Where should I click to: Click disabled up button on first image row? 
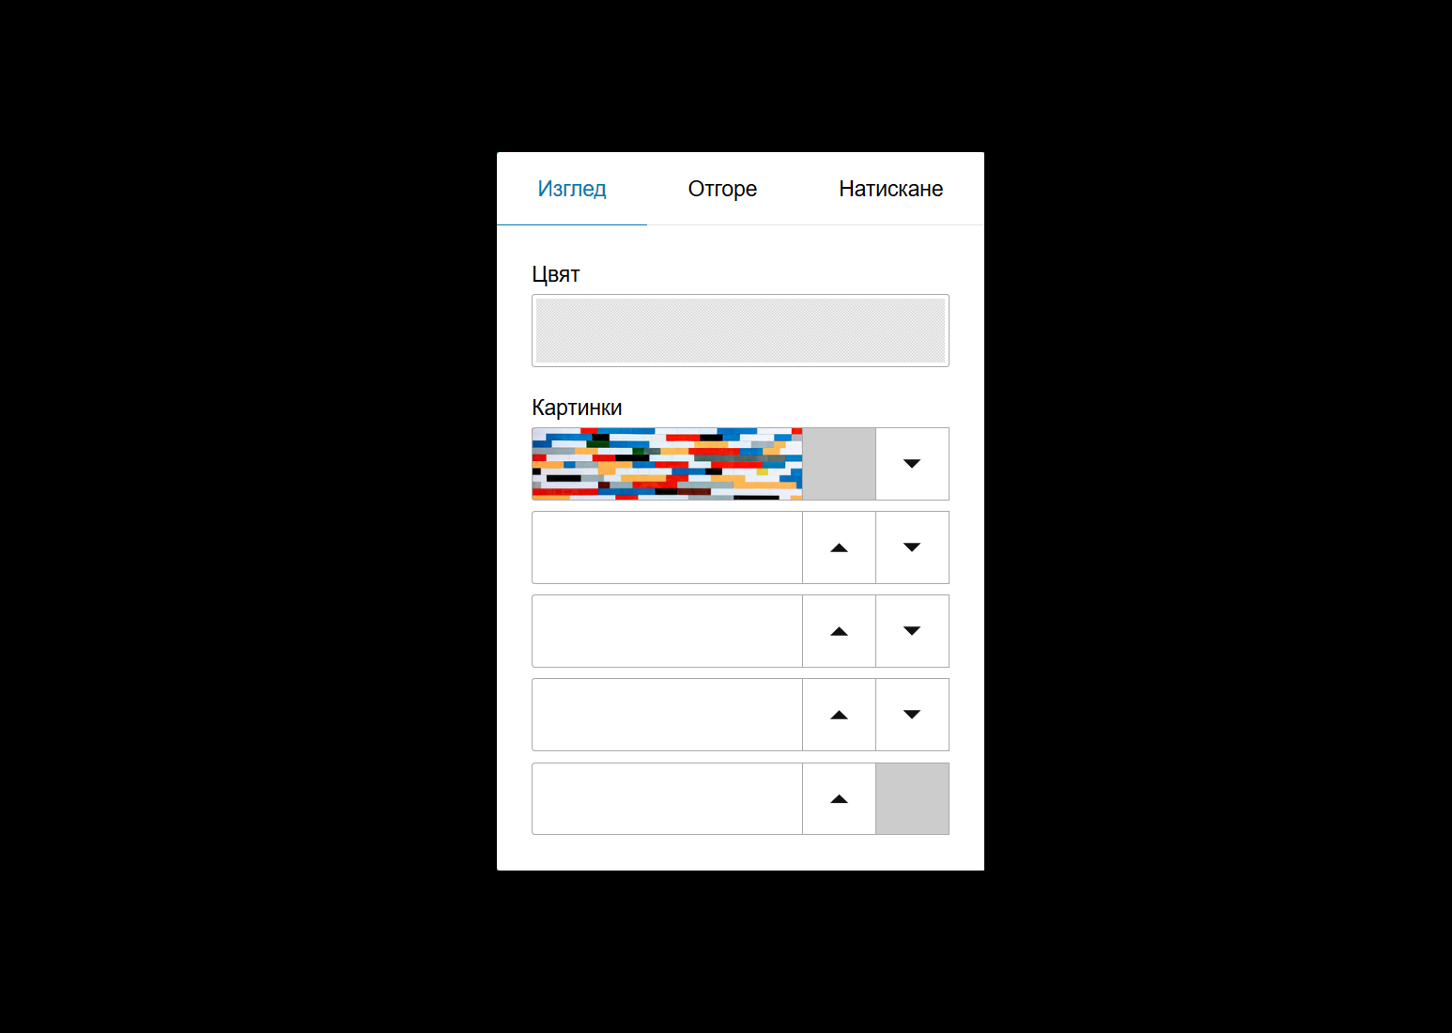840,464
